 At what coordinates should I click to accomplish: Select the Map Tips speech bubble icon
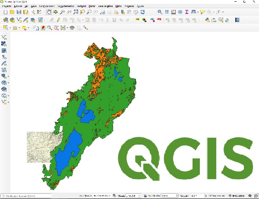click(x=202, y=12)
